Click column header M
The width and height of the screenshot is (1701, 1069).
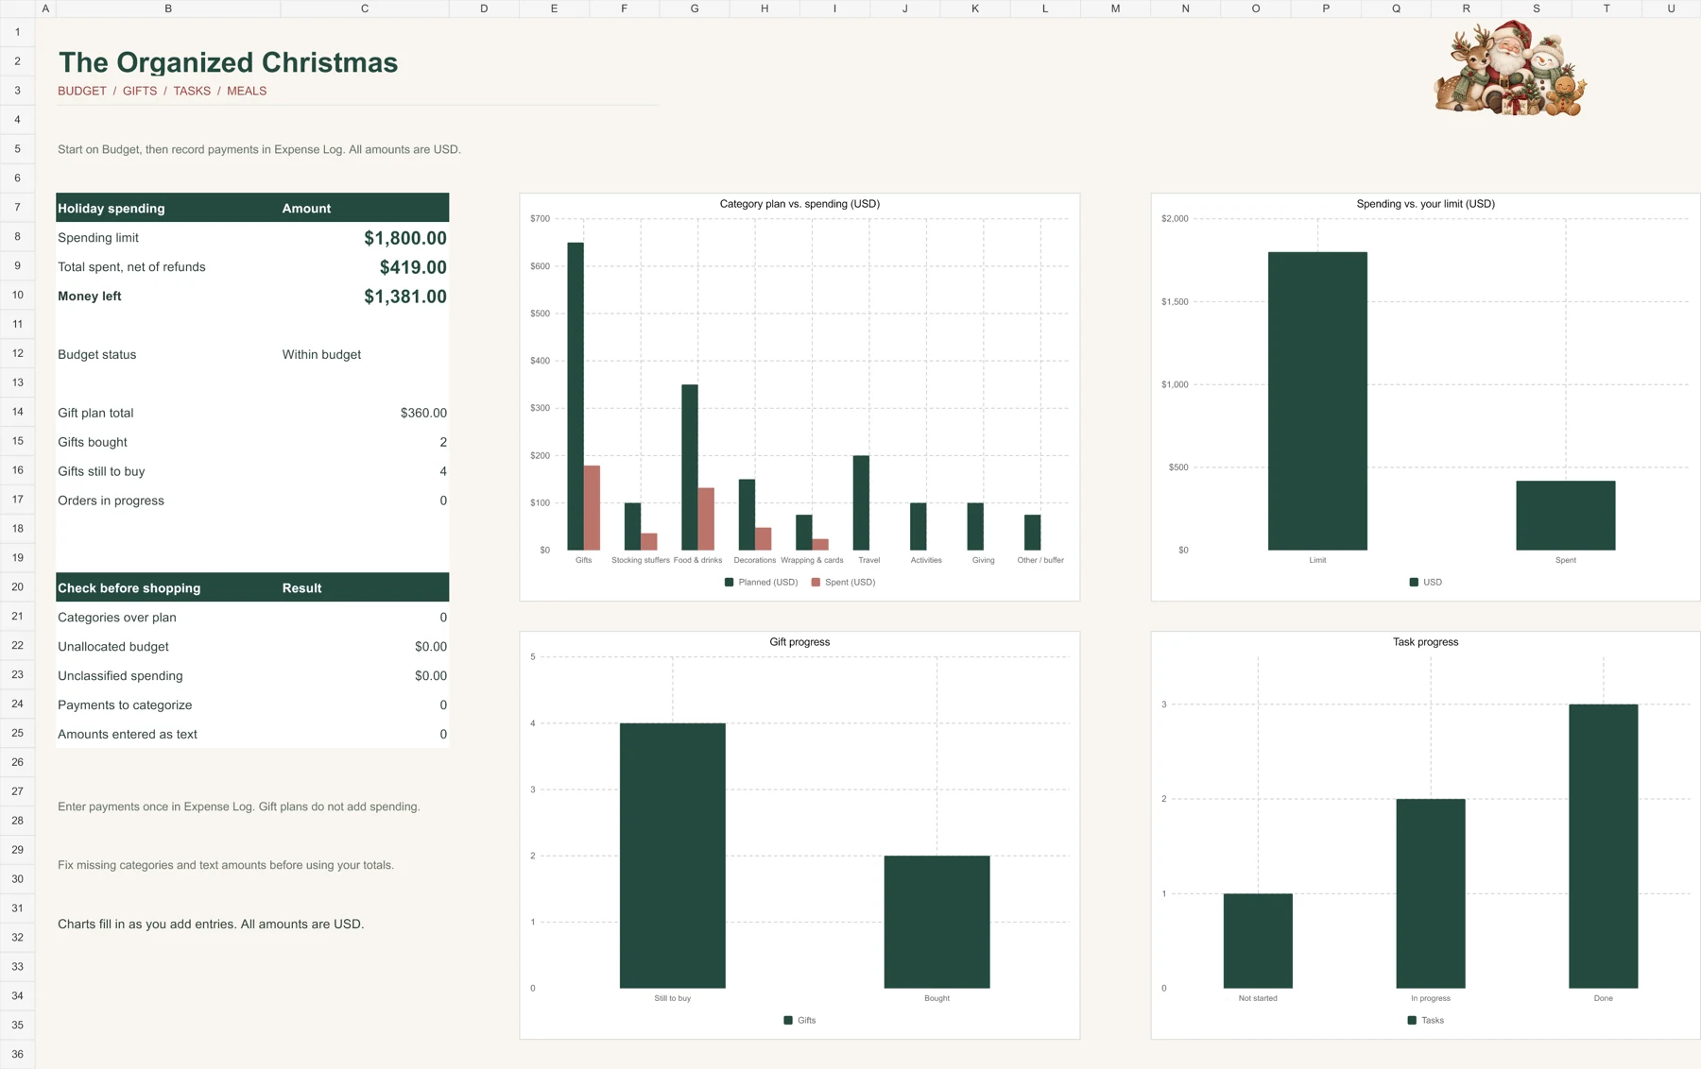(1115, 8)
